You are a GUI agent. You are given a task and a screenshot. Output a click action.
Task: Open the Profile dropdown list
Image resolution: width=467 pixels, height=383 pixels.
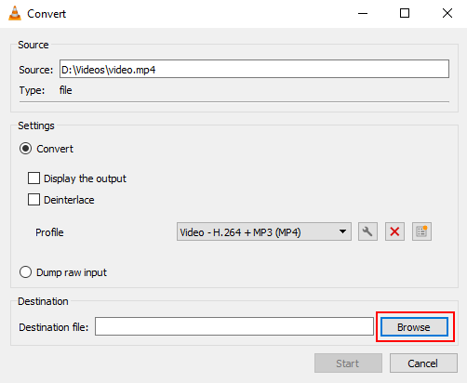tap(264, 231)
